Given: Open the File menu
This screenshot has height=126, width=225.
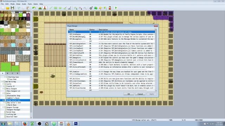Looking at the screenshot, I should [x=2, y=4].
